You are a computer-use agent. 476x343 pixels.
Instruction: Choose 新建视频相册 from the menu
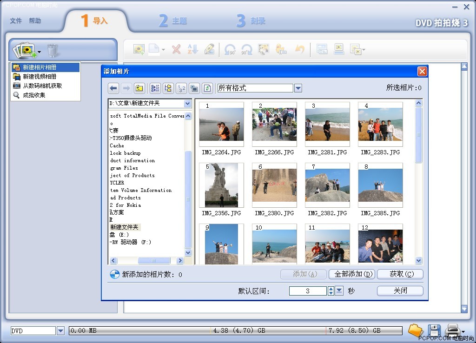(x=46, y=77)
